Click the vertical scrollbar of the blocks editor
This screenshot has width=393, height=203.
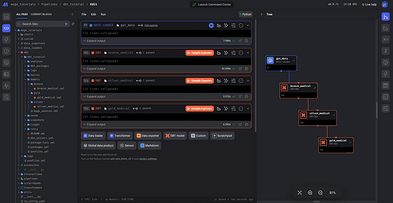[x=255, y=76]
